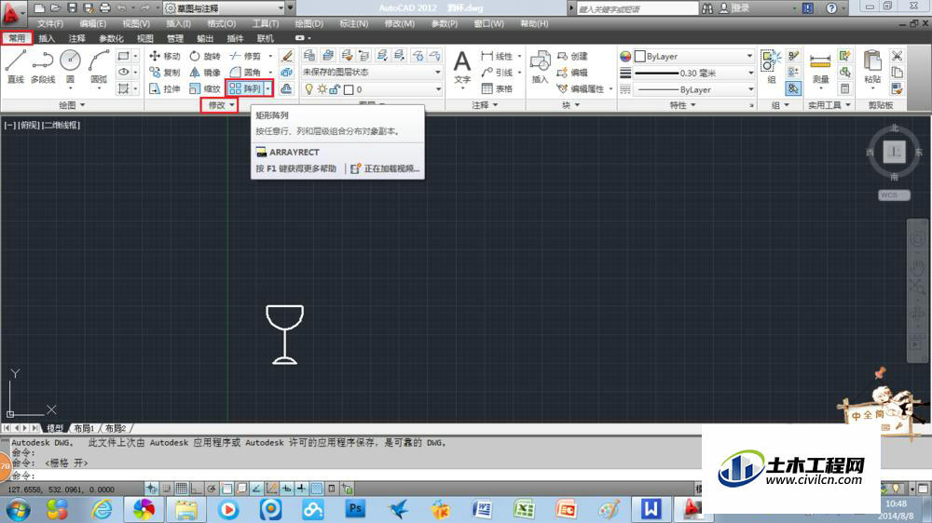This screenshot has height=523, width=932.
Task: Expand the Array (阵列) dropdown arrow
Action: click(268, 89)
